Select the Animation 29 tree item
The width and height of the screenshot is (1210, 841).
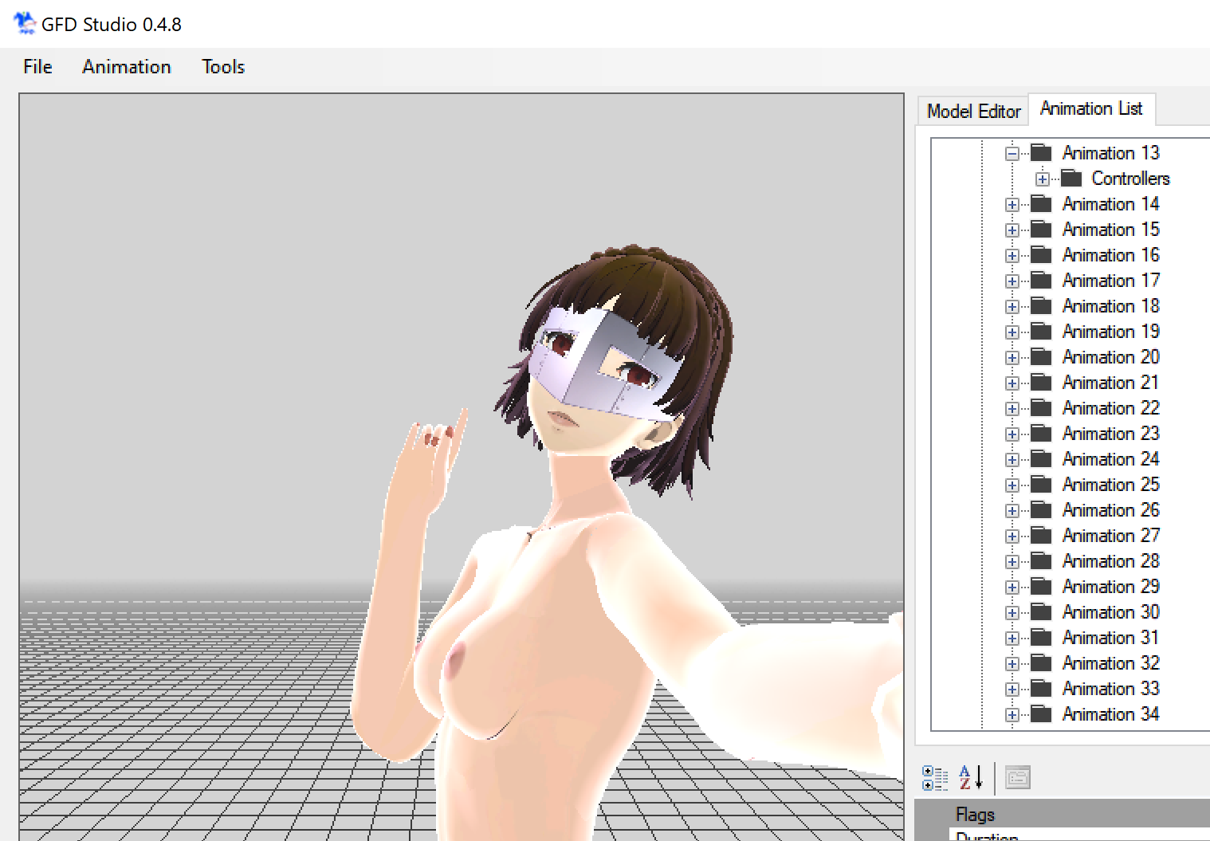click(1110, 587)
